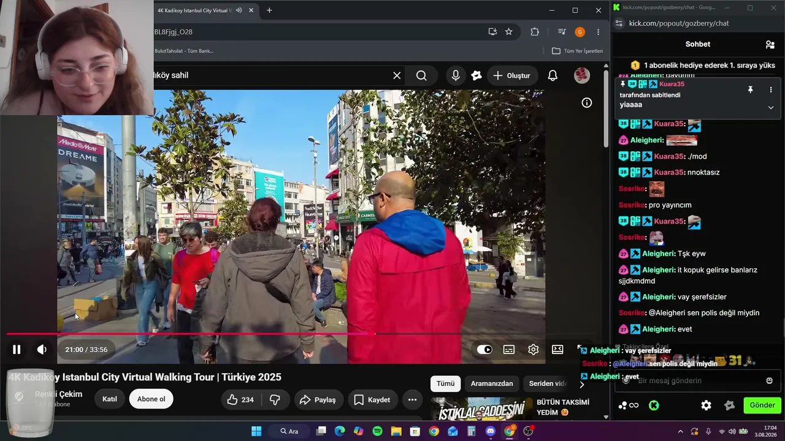Screen dimensions: 785x441
Task: Close the Kadikoy Istanbul browser tab
Action: click(x=251, y=10)
